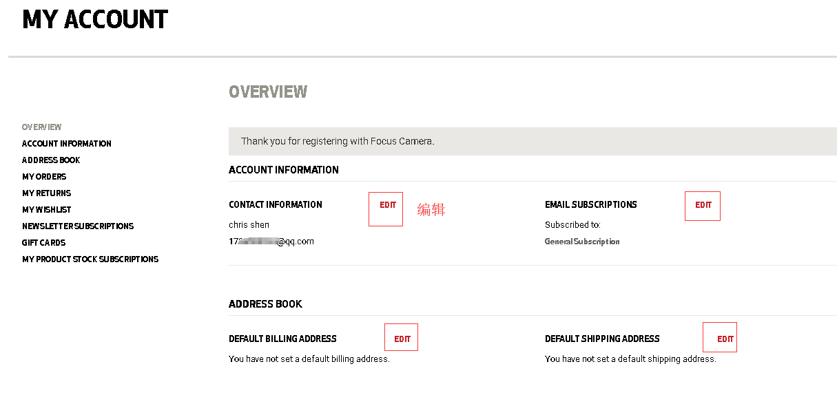Edit the Default Billing Address
The height and width of the screenshot is (395, 837).
pos(402,339)
